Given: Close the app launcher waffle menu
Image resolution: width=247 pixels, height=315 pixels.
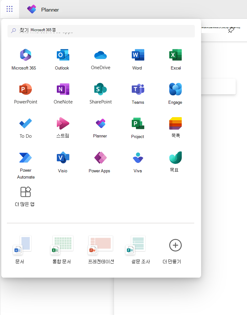Looking at the screenshot, I should tap(9, 9).
